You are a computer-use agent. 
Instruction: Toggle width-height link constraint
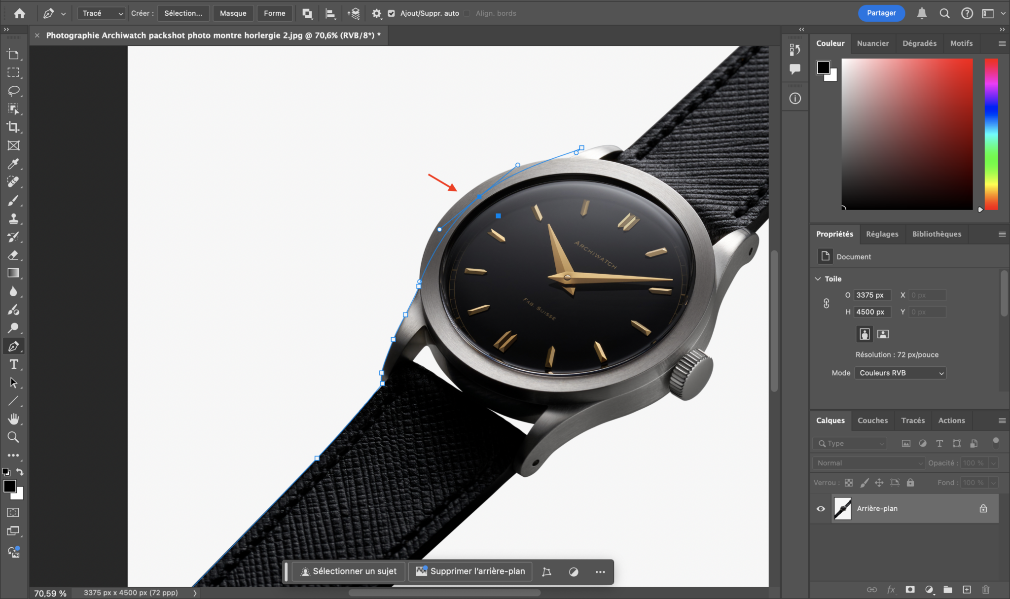pyautogui.click(x=827, y=303)
